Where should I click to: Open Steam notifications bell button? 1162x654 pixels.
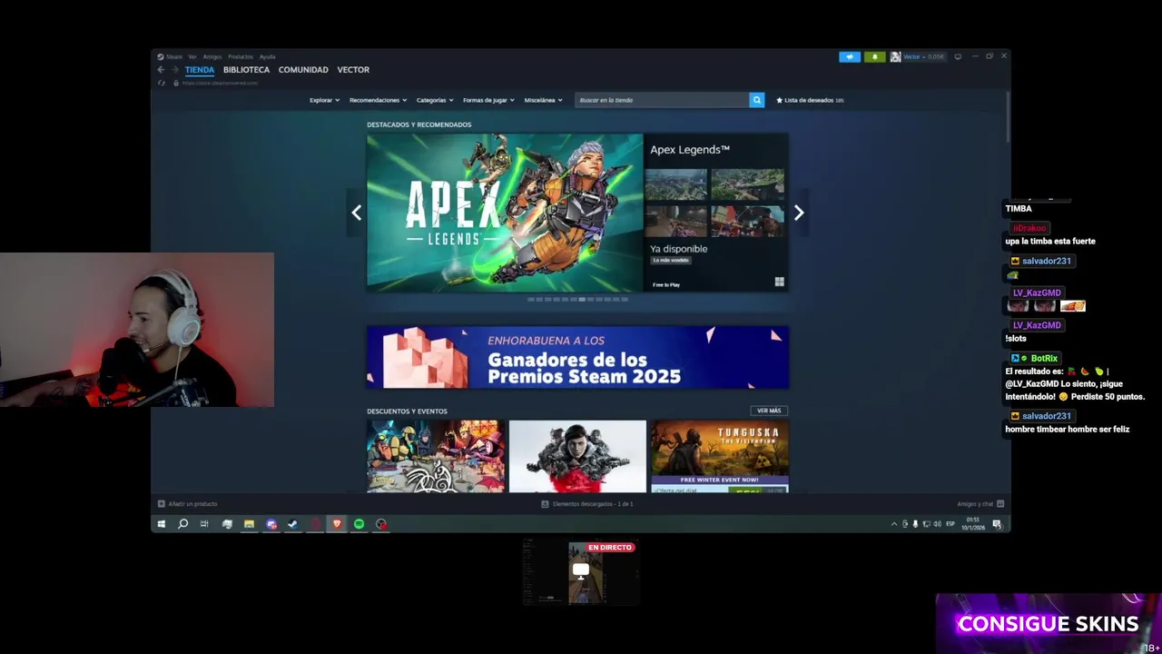[x=875, y=56]
